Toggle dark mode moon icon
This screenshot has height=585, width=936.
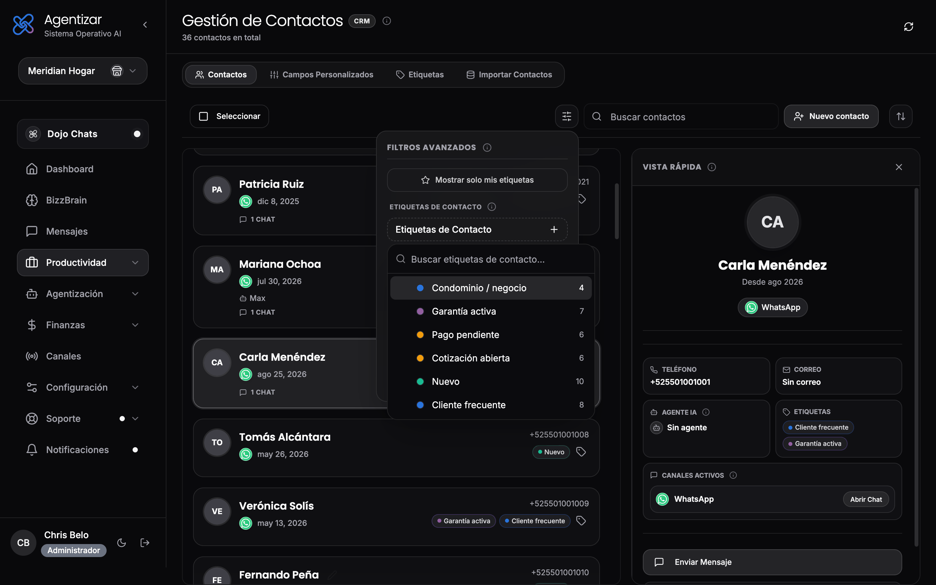coord(122,543)
